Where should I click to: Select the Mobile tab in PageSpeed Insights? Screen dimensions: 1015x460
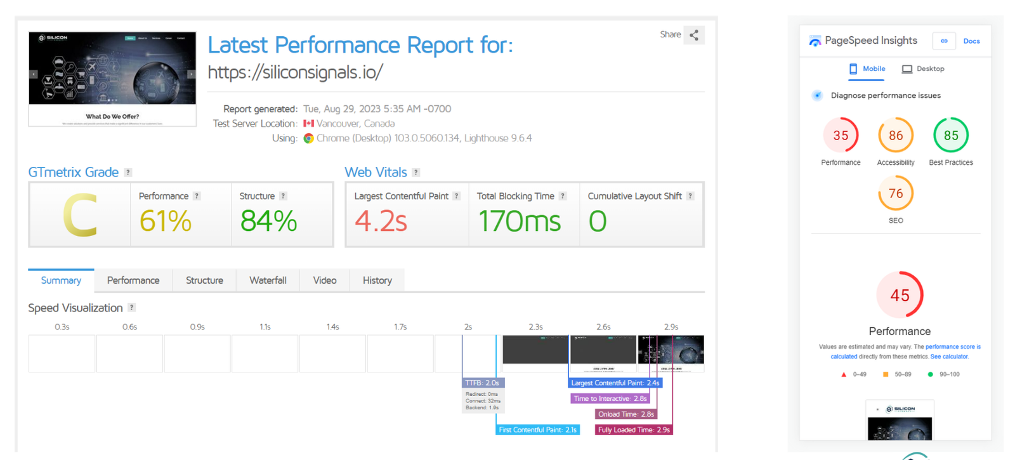tap(867, 69)
